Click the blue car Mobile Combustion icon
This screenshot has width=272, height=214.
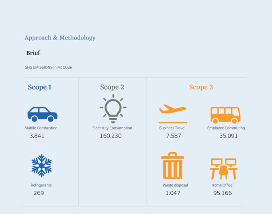click(43, 114)
